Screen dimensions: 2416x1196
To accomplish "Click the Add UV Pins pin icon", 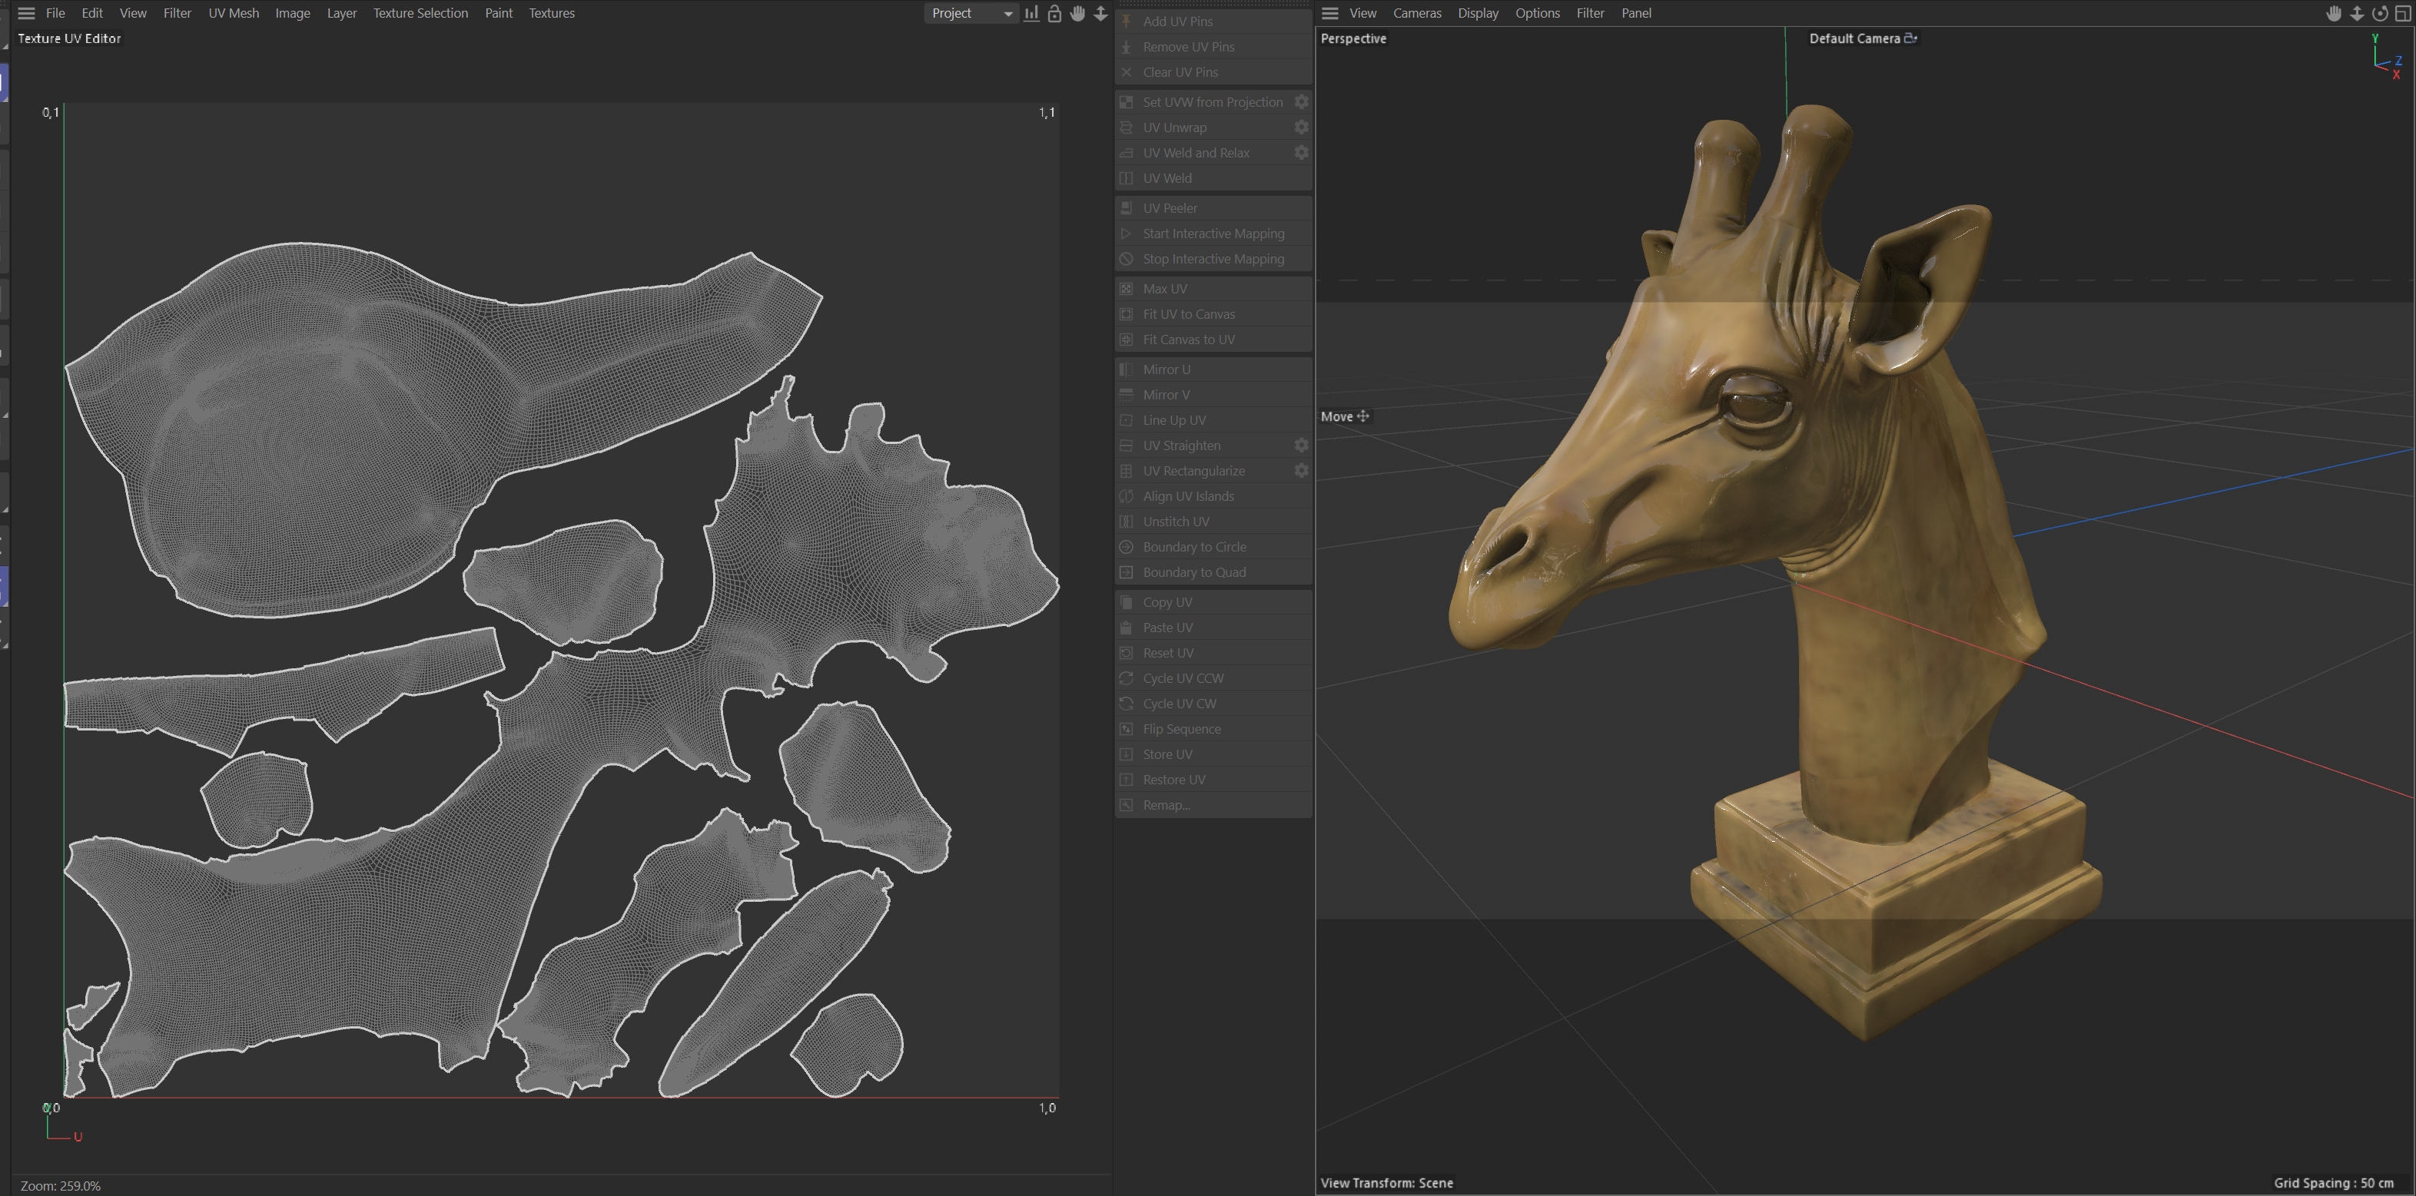I will tap(1127, 22).
